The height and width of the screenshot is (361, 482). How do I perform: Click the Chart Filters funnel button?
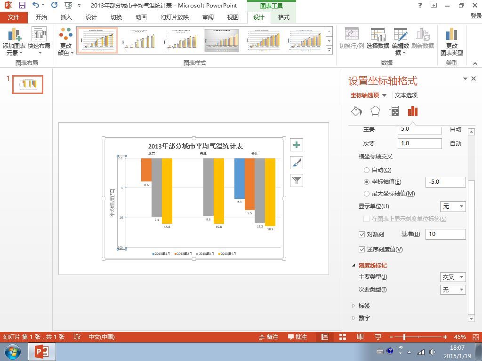(297, 180)
